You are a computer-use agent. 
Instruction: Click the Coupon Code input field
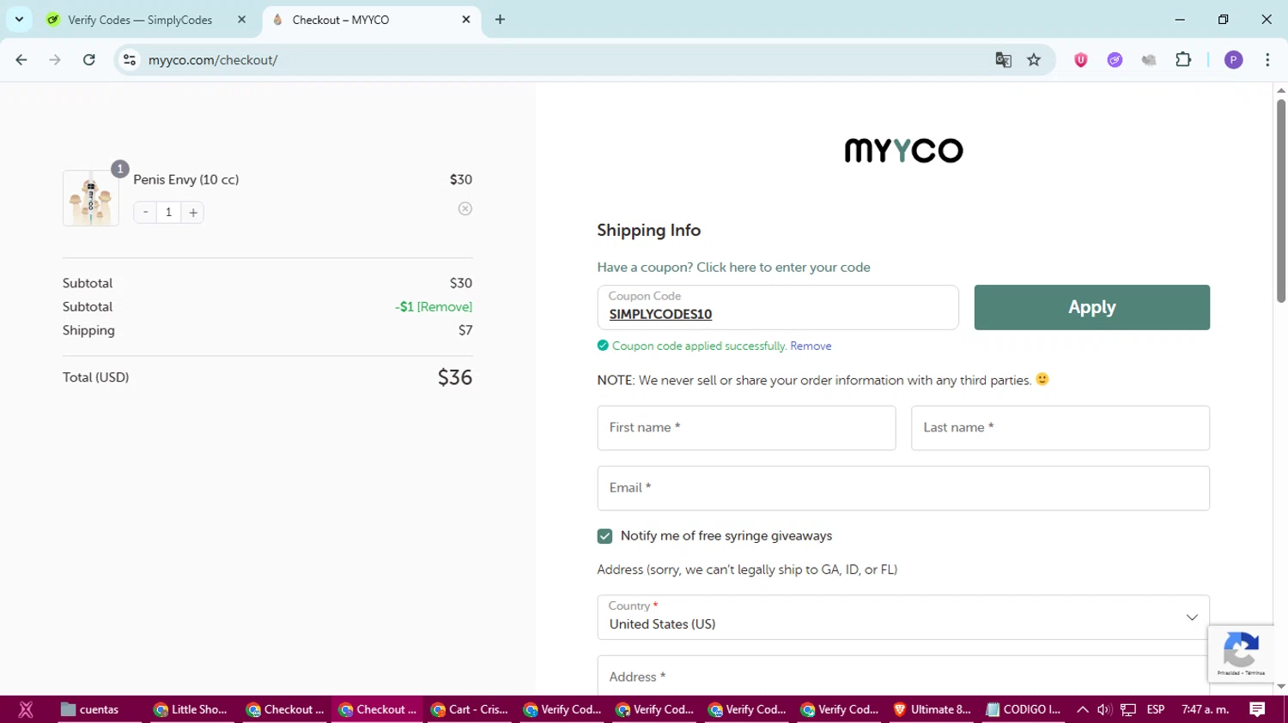[778, 307]
